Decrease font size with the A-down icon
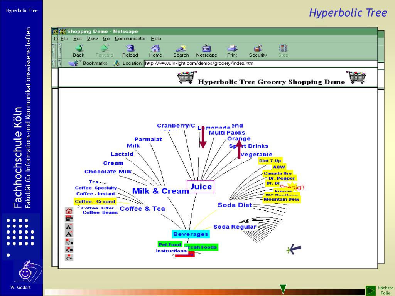Viewport: 395px width, 296px height. click(69, 226)
